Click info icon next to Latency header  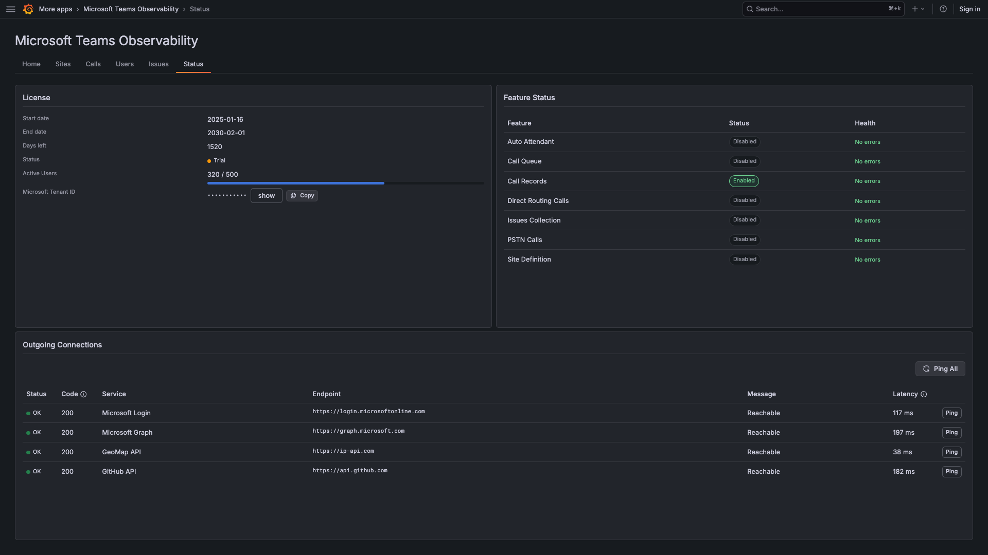coord(924,394)
